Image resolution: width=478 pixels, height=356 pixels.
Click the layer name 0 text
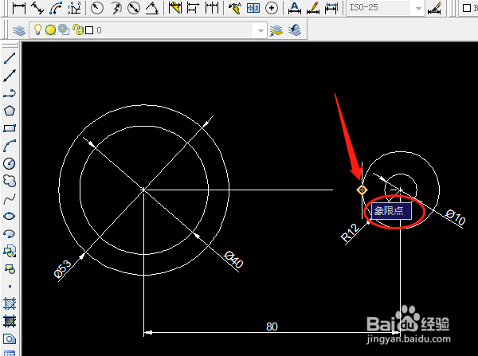tap(99, 30)
